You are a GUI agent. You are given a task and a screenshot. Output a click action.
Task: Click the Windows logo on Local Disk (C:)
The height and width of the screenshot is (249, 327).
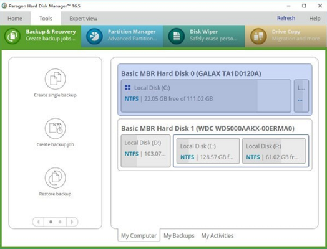pos(128,87)
